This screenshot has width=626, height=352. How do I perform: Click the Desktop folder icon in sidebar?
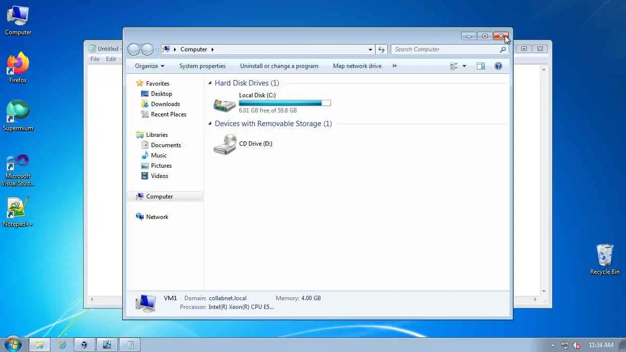click(x=145, y=94)
